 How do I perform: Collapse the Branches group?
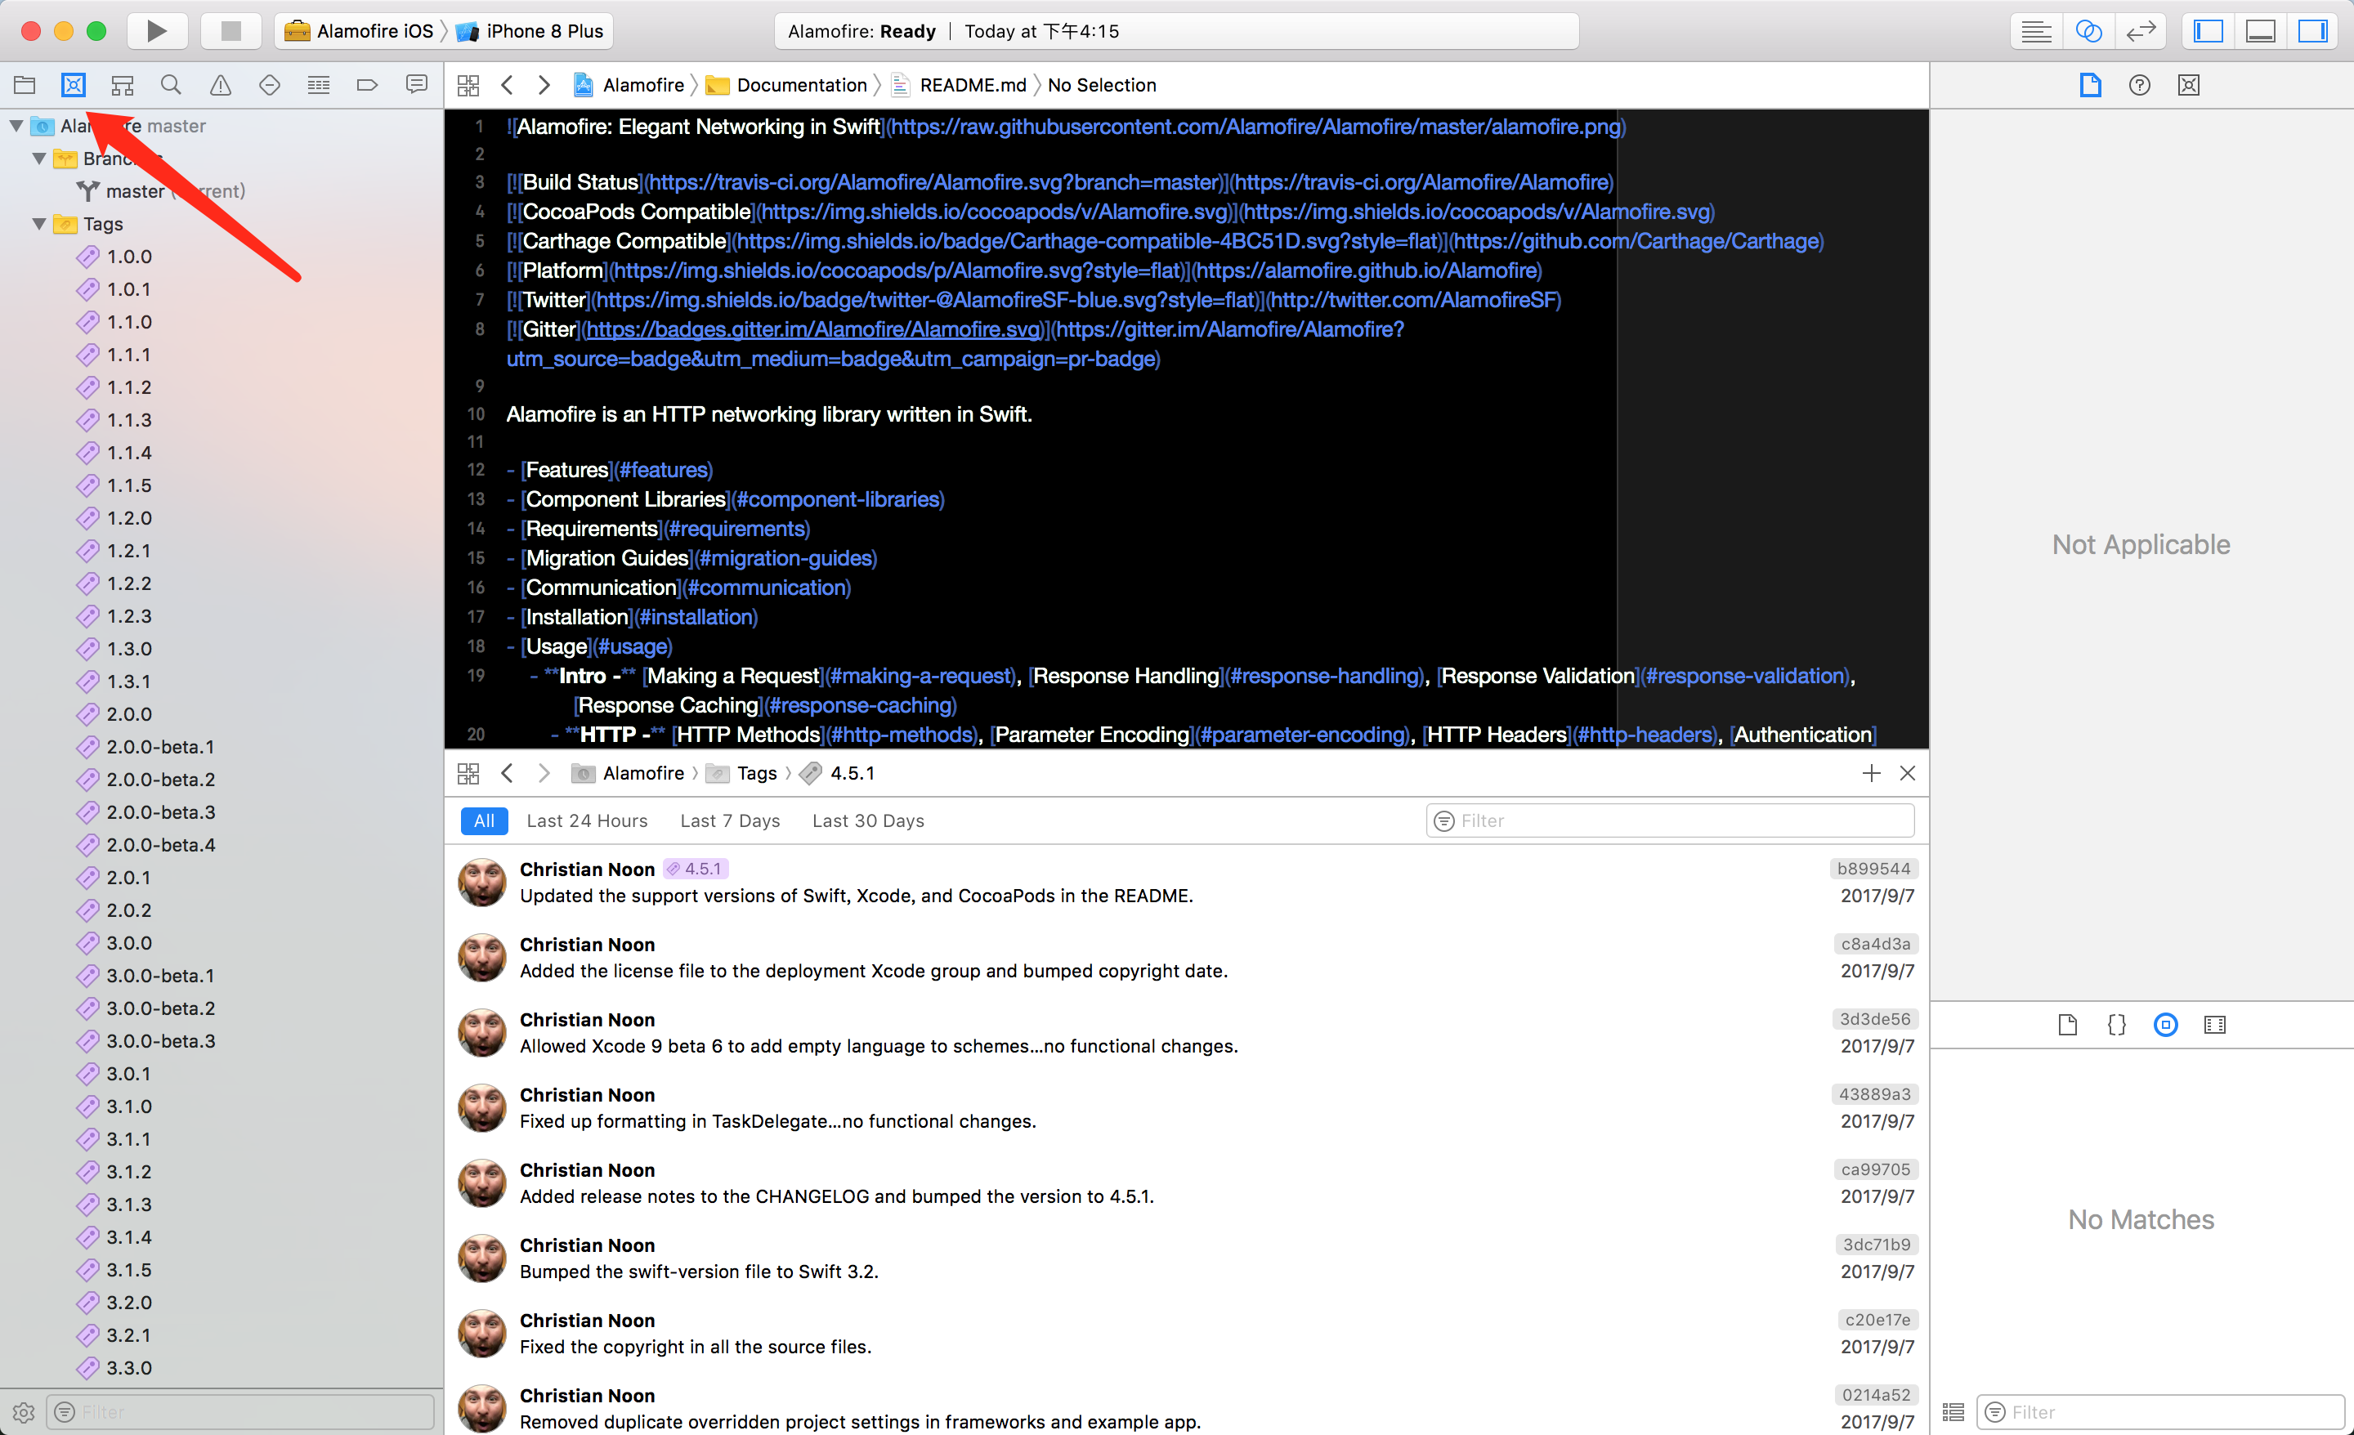[39, 159]
